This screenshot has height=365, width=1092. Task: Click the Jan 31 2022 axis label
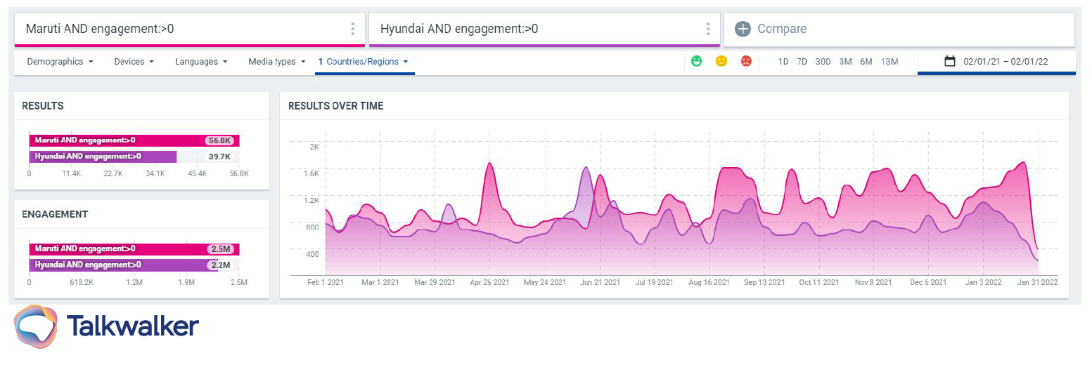pyautogui.click(x=1038, y=282)
